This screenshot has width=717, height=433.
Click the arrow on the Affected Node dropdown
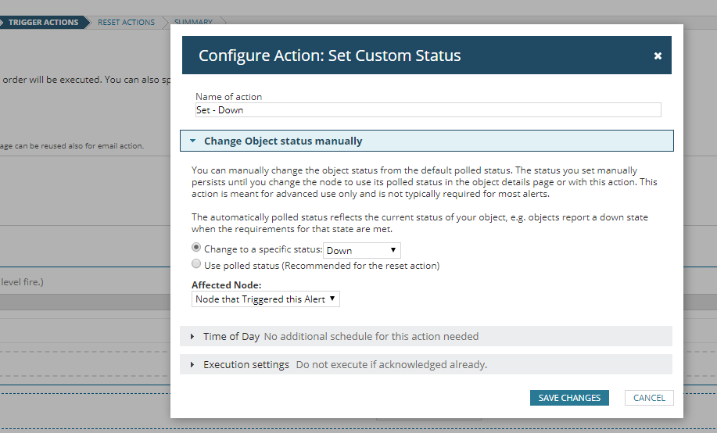tap(332, 299)
